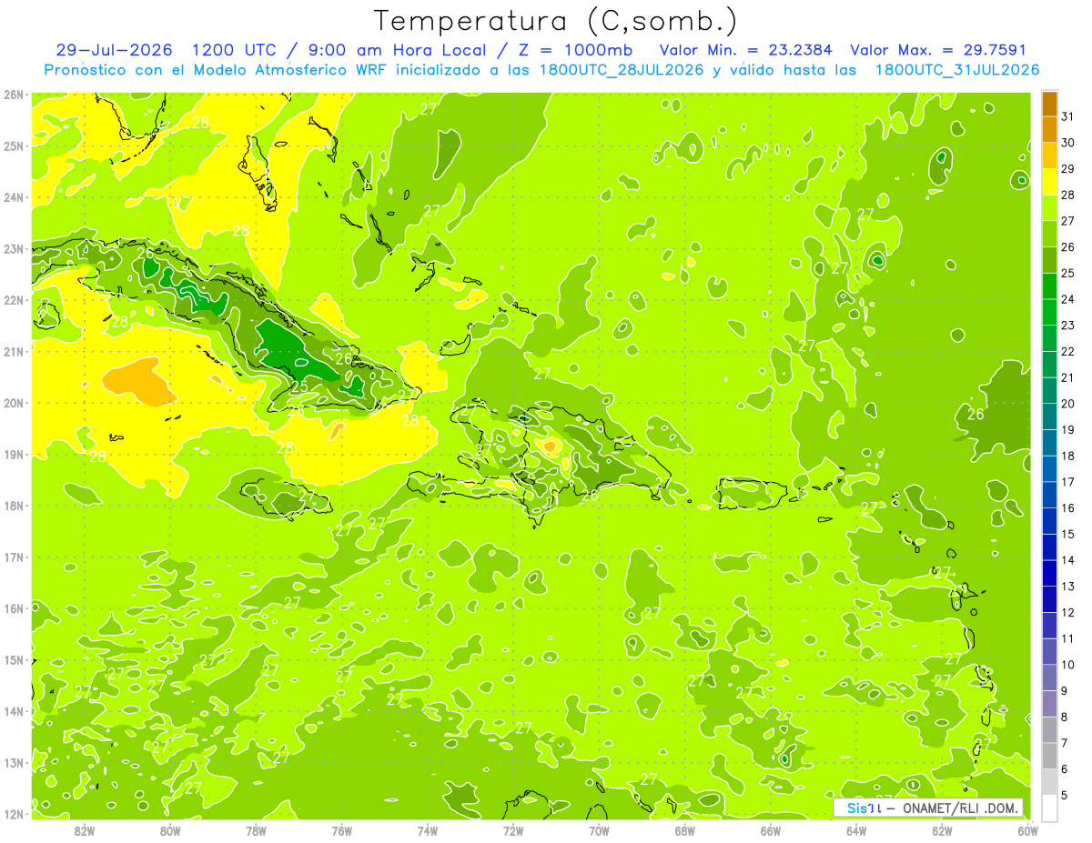Click the '14N' latitude label

point(14,711)
